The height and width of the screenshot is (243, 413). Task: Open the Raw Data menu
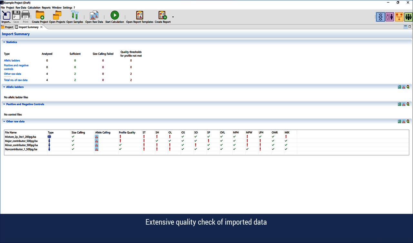pyautogui.click(x=21, y=7)
